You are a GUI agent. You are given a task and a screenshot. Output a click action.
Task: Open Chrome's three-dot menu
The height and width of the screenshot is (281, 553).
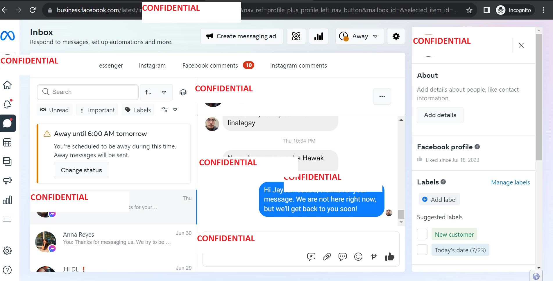point(543,10)
